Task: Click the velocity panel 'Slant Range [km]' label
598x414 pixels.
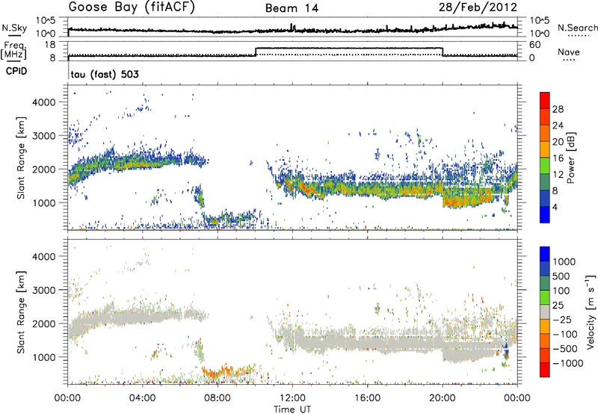Action: 21,312
